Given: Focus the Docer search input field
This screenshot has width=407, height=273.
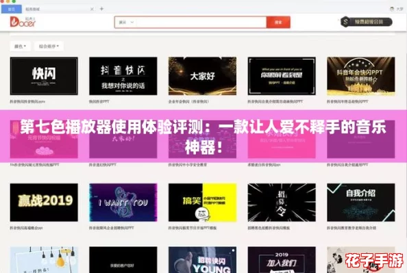Looking at the screenshot, I should click(201, 23).
